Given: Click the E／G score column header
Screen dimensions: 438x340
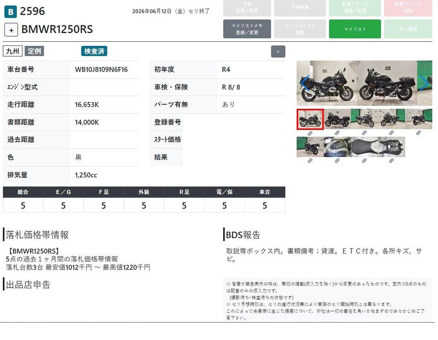Looking at the screenshot, I should tap(63, 192).
